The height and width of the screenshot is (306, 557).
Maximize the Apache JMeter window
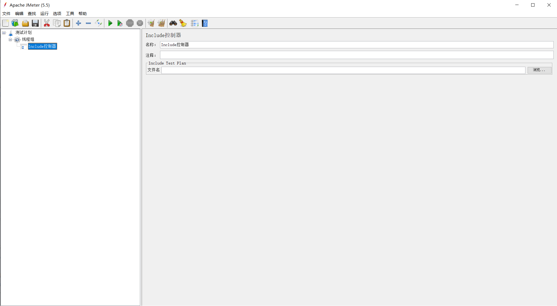tap(533, 5)
